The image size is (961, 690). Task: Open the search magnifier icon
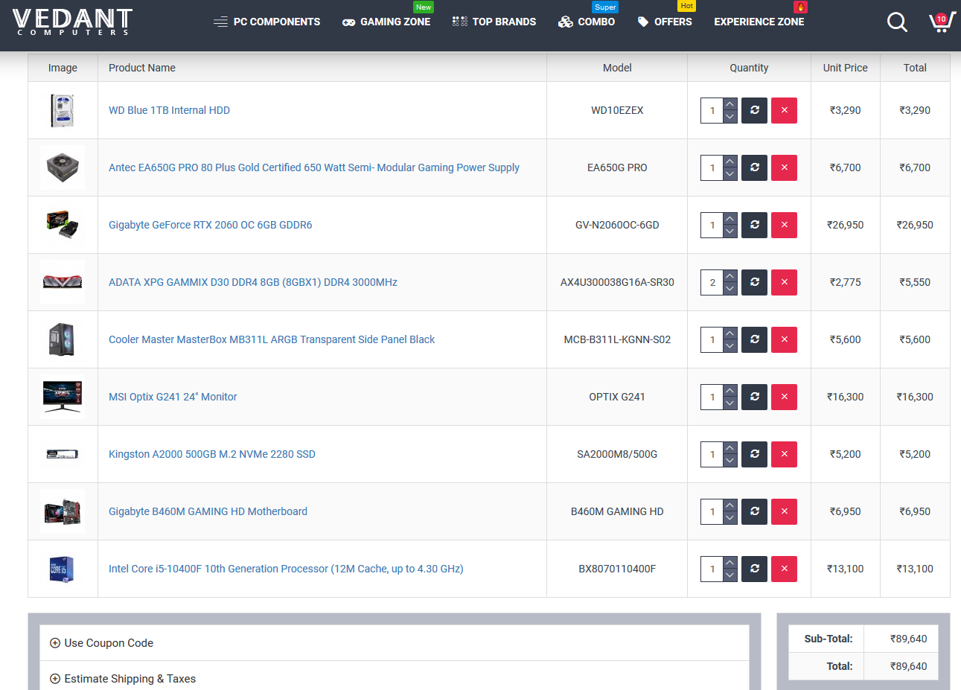(897, 22)
